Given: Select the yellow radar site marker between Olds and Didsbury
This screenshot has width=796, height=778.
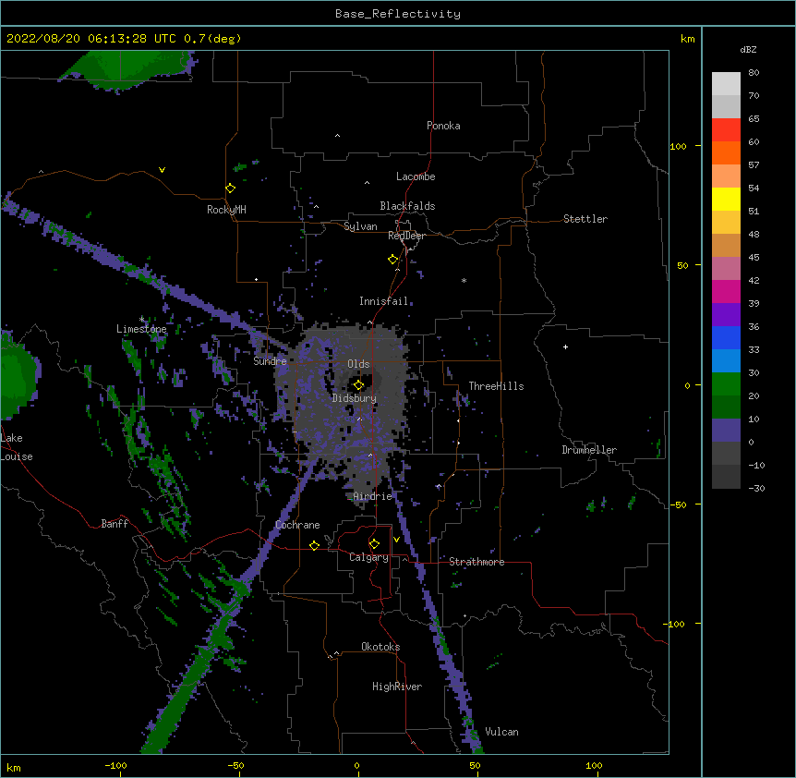Looking at the screenshot, I should 359,385.
